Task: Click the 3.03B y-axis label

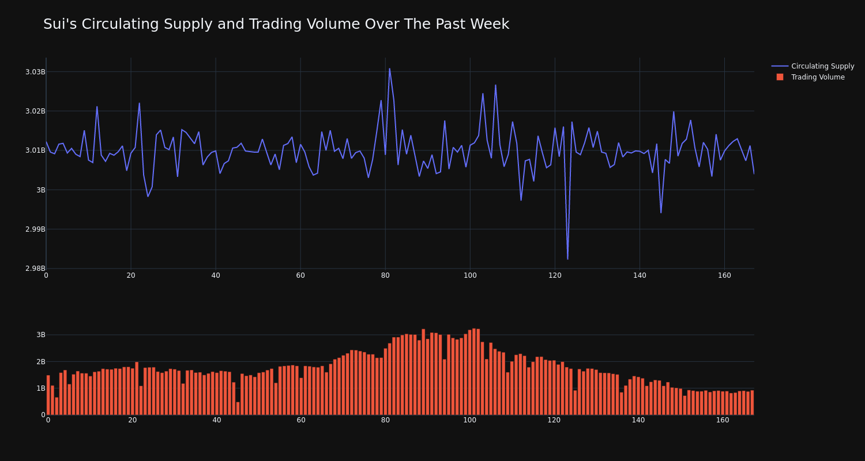Action: pyautogui.click(x=35, y=72)
